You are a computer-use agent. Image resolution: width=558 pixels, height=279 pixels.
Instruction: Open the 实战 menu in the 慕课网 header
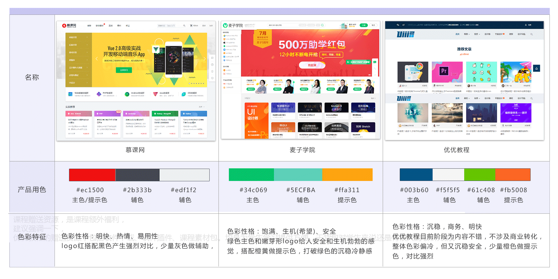[111, 26]
